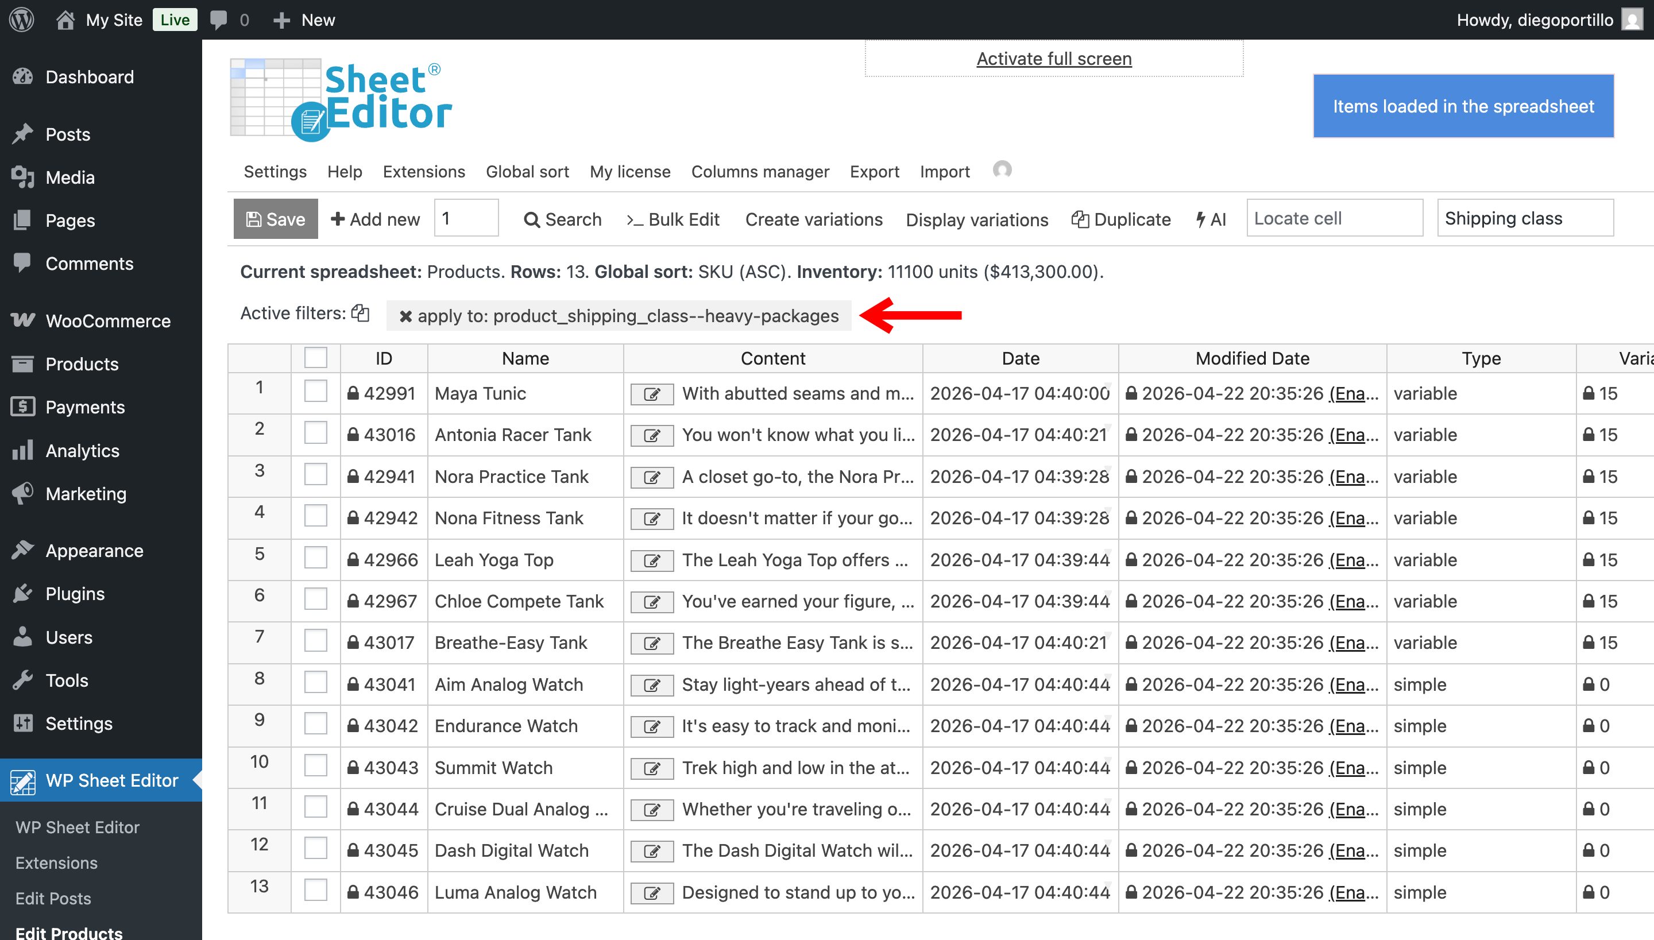This screenshot has height=940, width=1654.
Task: Remove the heavy-packages filter with the X
Action: pyautogui.click(x=405, y=316)
